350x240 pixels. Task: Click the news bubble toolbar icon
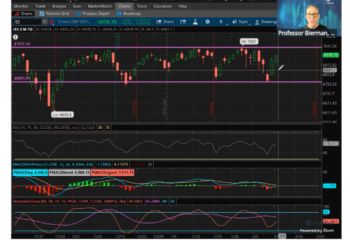(183, 22)
